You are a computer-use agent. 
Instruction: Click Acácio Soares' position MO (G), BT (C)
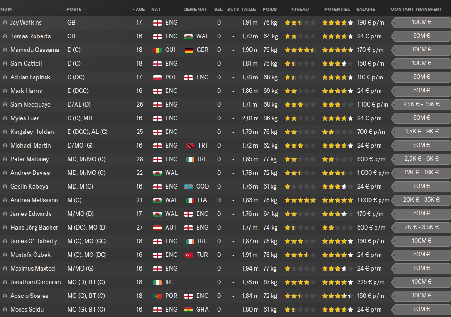(x=86, y=296)
